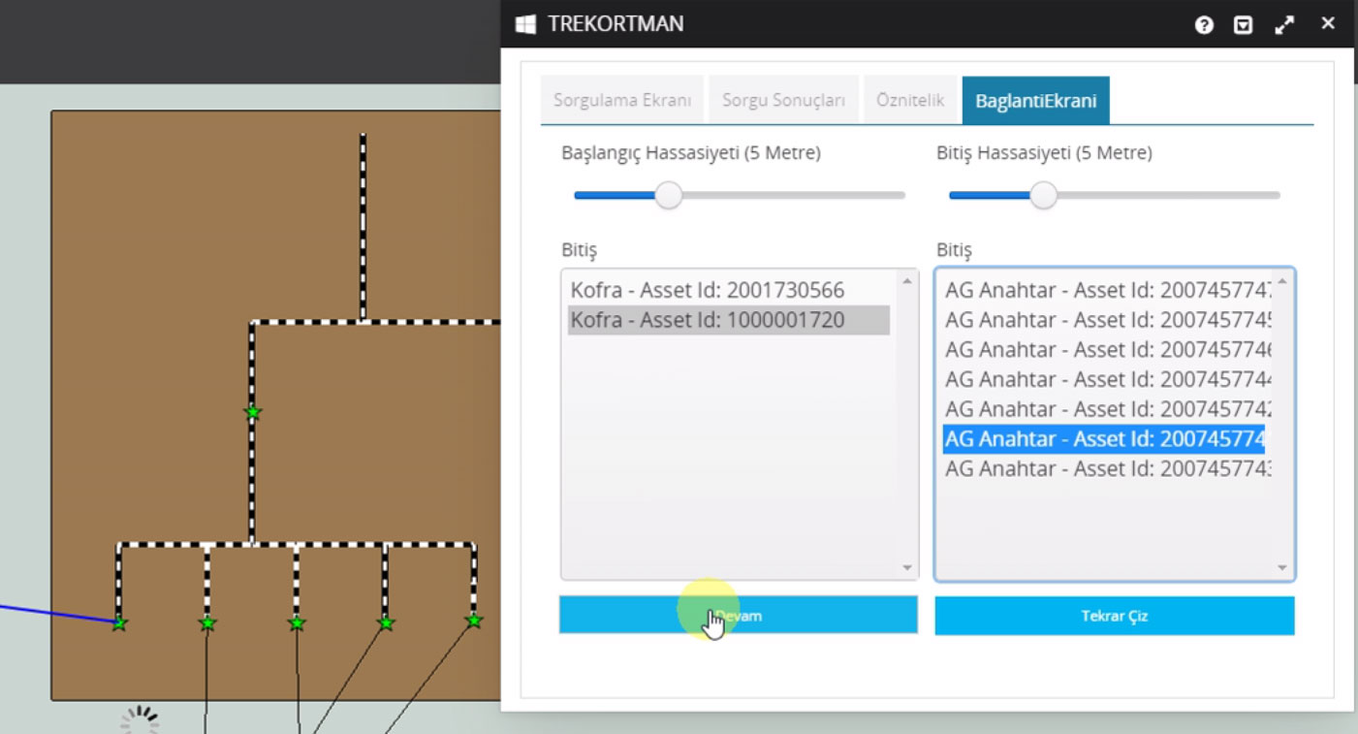Select the AG Anahtar row ending 200745774​2

[1104, 409]
